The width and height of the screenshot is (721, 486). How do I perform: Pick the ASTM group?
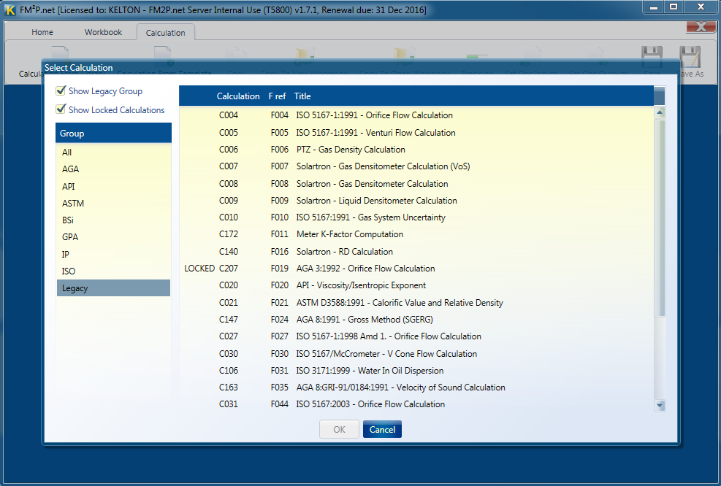point(113,203)
